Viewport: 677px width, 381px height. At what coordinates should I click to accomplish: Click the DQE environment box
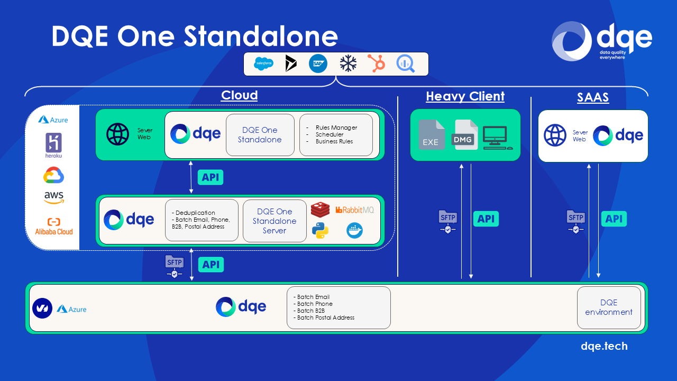click(x=609, y=307)
